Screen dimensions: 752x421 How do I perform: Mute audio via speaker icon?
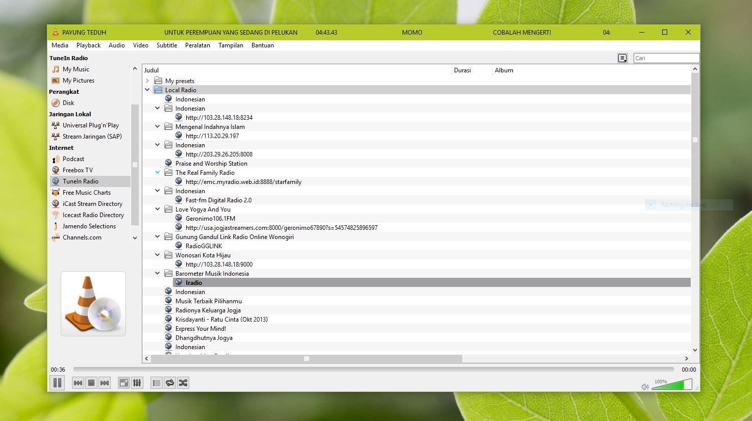(645, 386)
